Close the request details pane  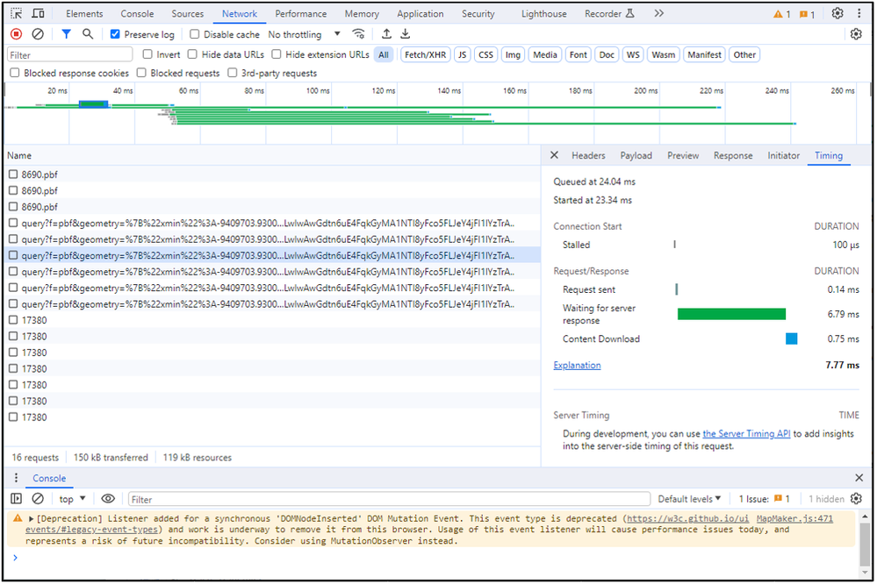pos(554,155)
